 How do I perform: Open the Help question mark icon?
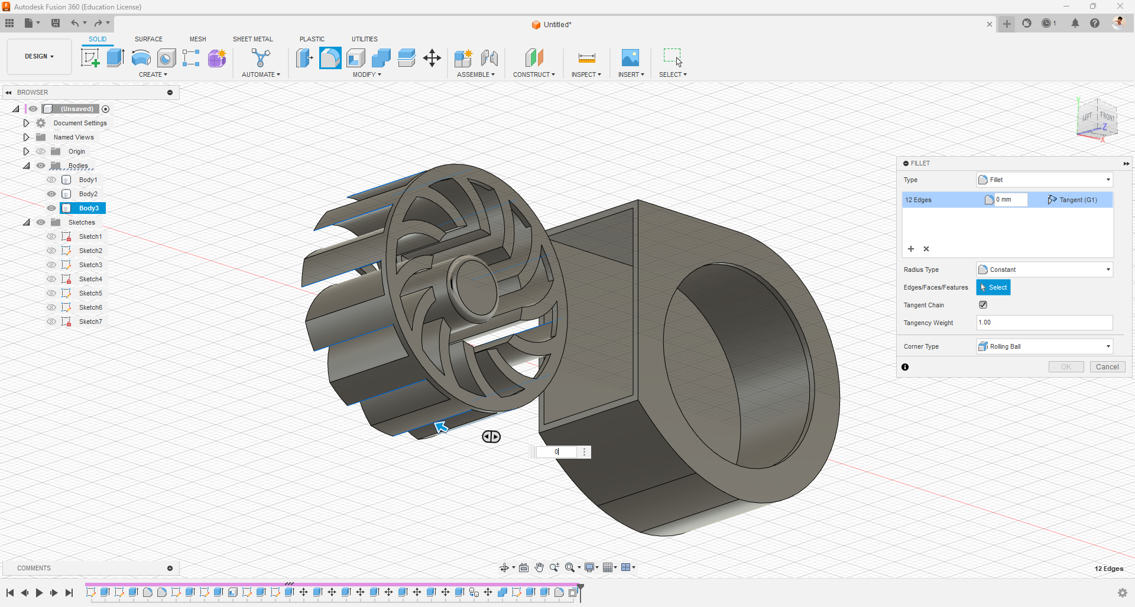1095,23
